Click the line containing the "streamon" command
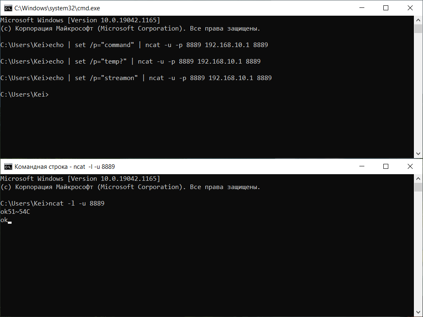This screenshot has width=423, height=317. point(136,78)
